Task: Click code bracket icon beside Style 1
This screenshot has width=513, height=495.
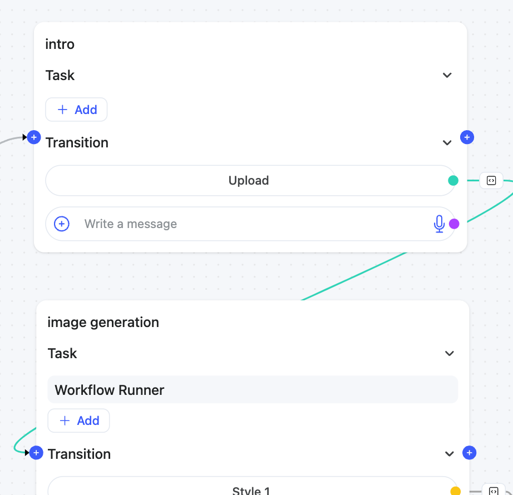Action: [x=493, y=491]
